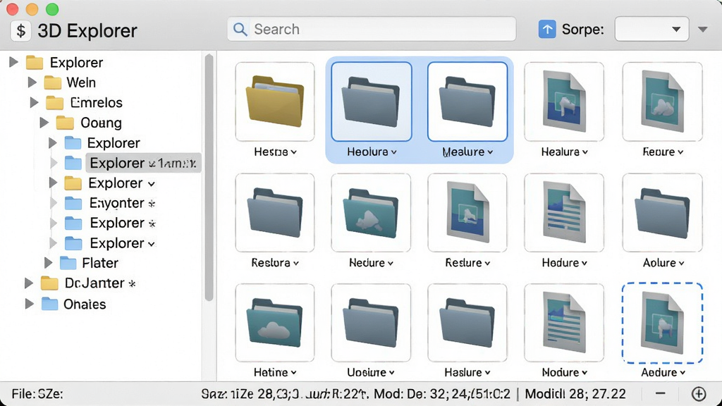
Task: Expand the root Explorer tree node
Action: click(x=14, y=62)
